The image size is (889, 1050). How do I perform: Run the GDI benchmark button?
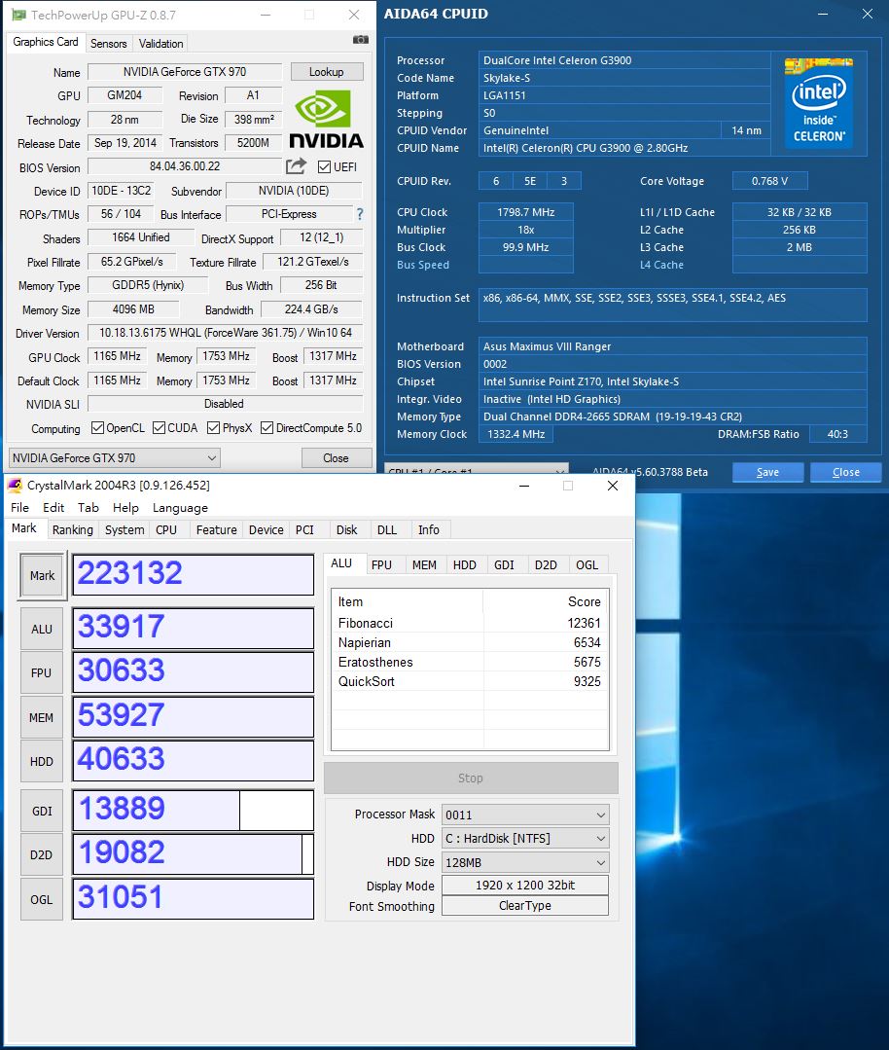[42, 811]
